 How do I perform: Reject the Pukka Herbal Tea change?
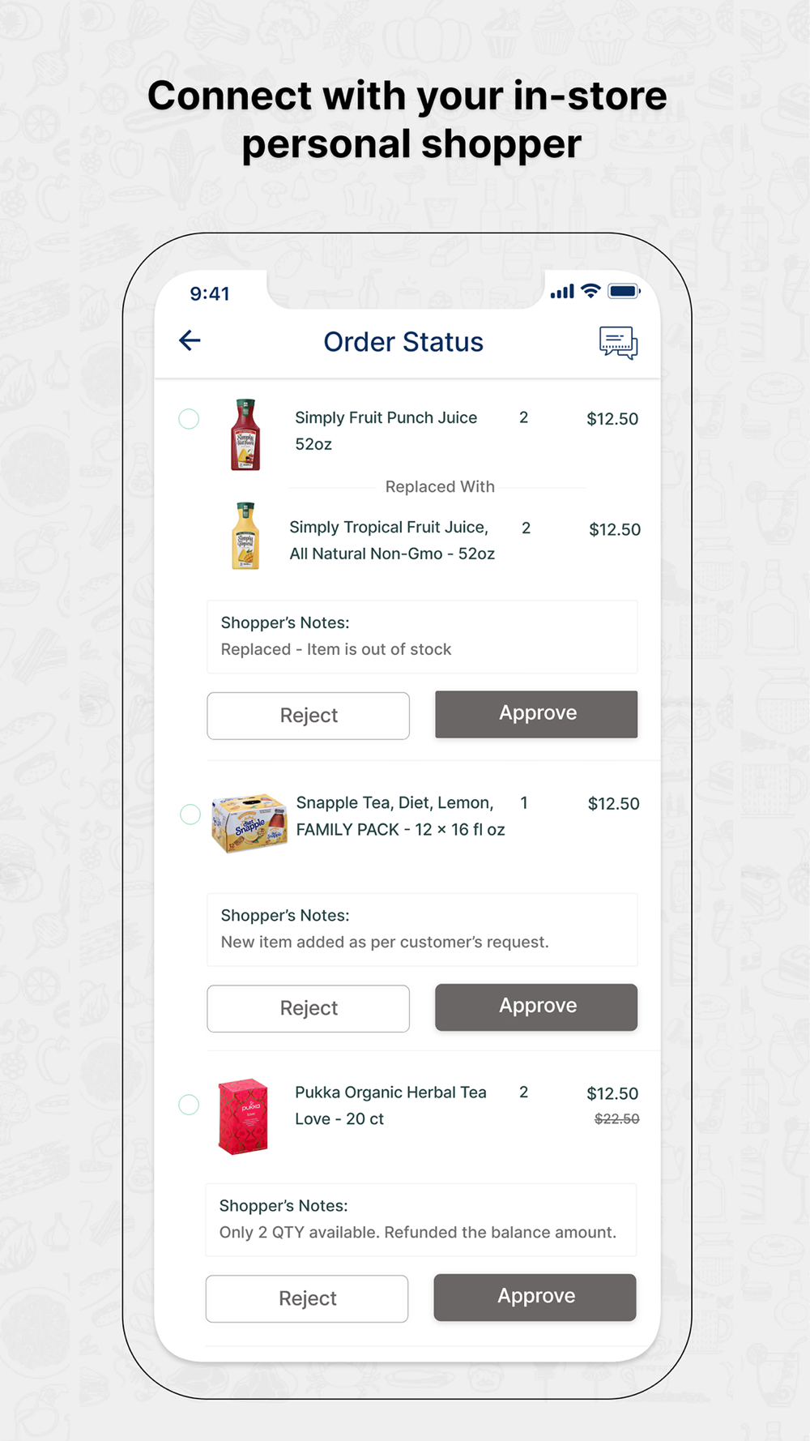(307, 1299)
